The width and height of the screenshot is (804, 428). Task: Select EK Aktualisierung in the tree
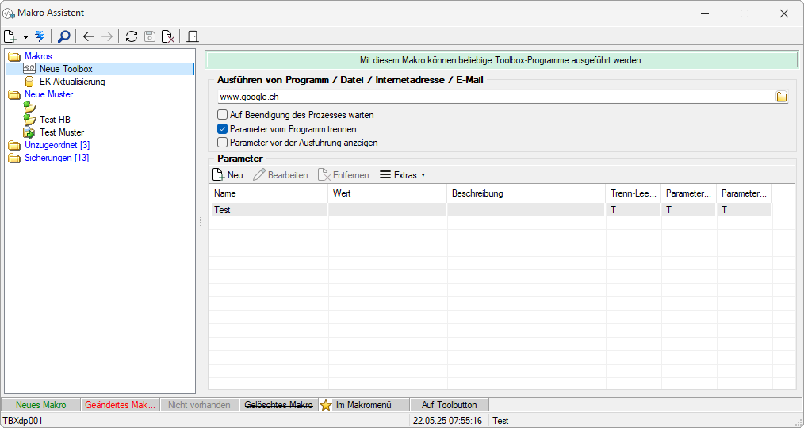coord(72,82)
